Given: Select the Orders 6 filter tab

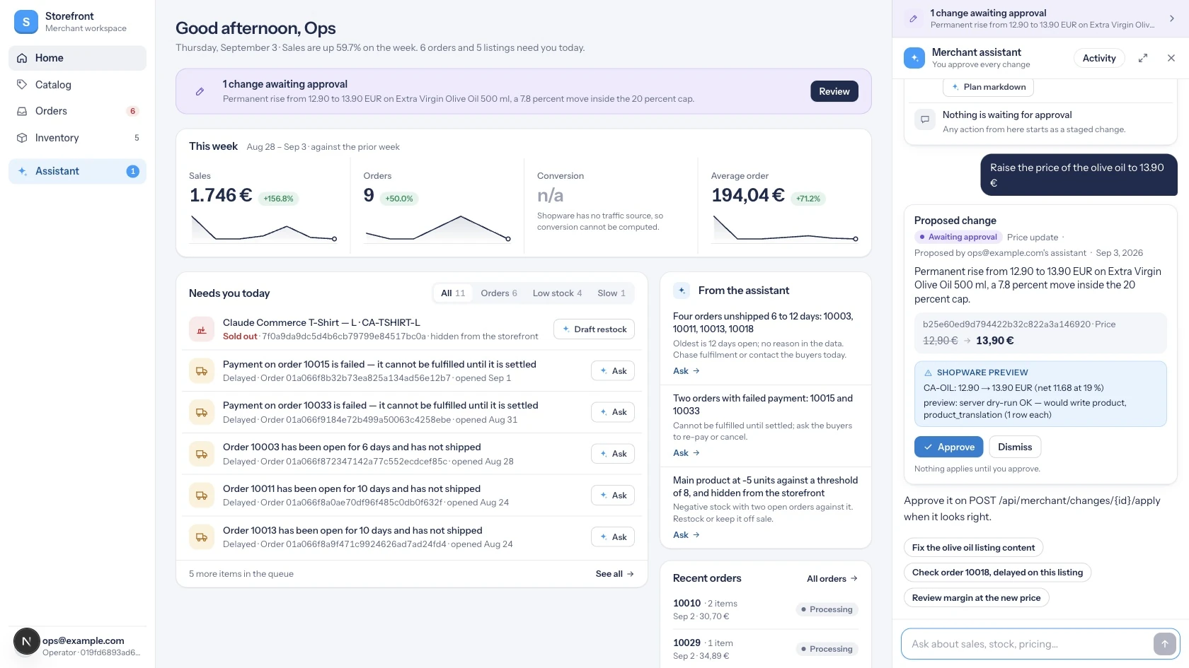Looking at the screenshot, I should tap(499, 293).
